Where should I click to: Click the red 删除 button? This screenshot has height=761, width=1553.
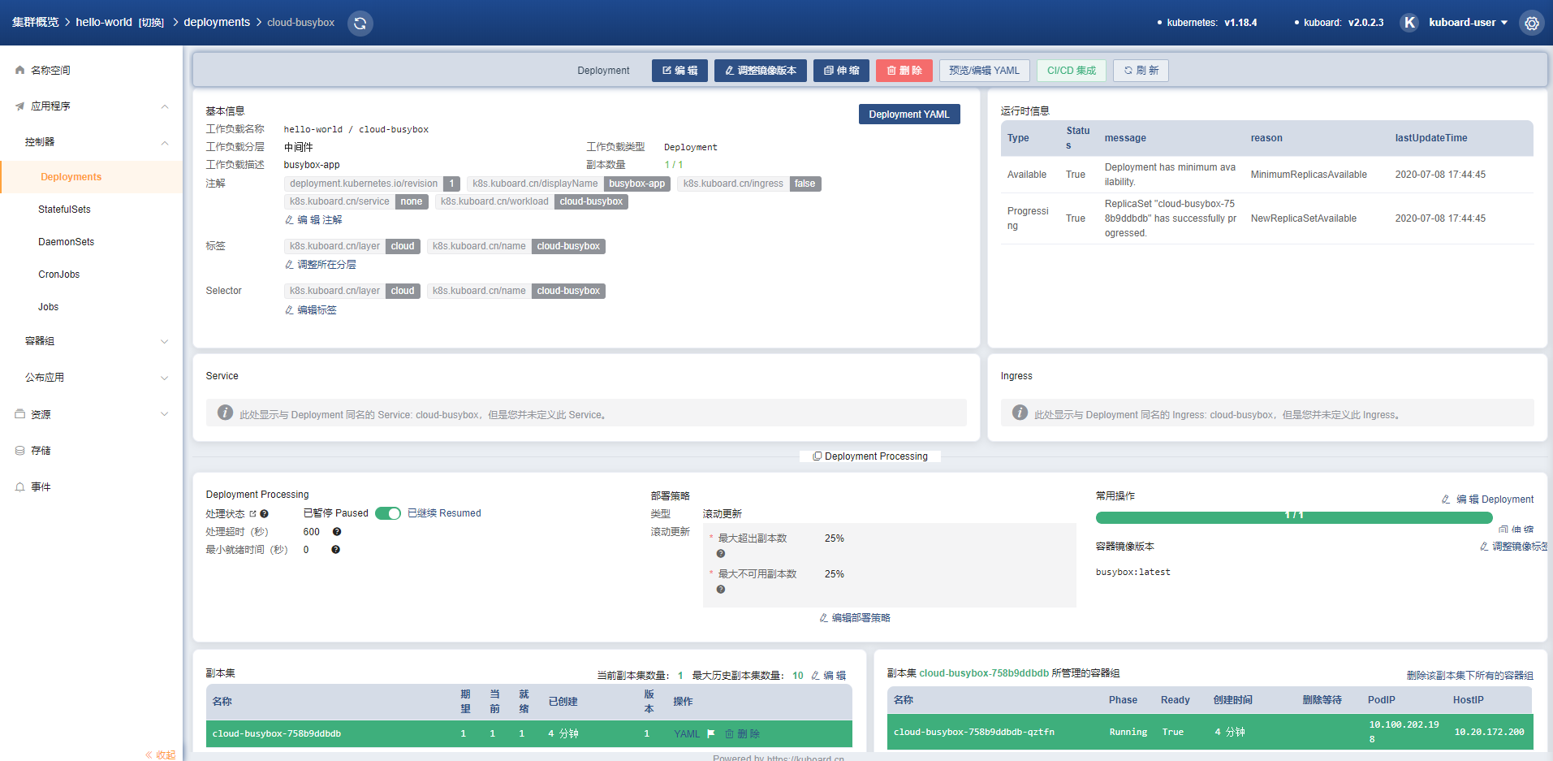[904, 71]
